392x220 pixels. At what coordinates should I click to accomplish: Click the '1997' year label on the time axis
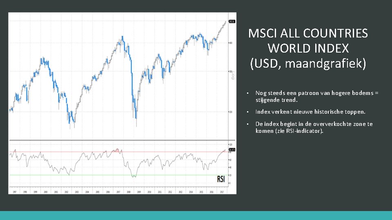point(15,192)
